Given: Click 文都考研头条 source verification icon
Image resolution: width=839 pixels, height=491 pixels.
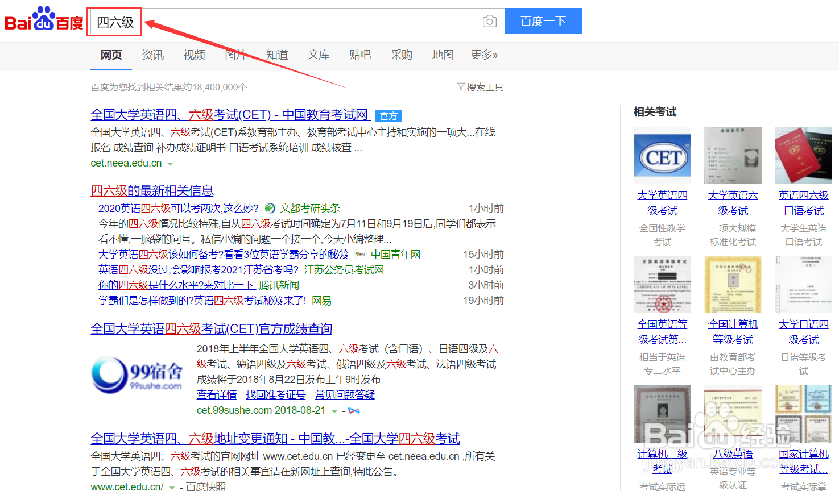Looking at the screenshot, I should pos(270,209).
